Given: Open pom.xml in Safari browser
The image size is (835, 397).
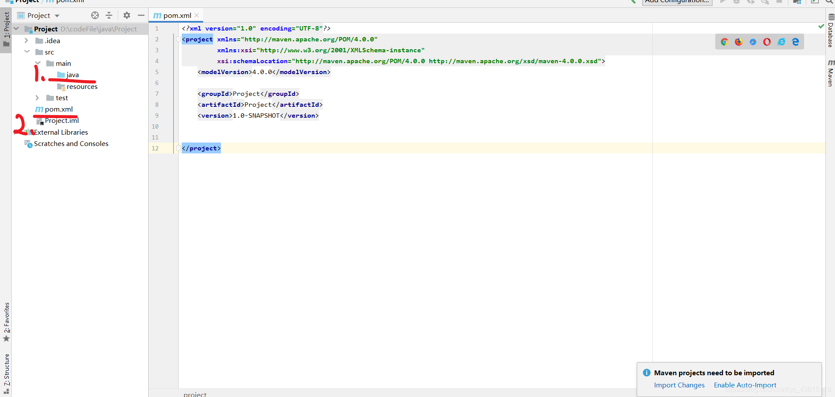Looking at the screenshot, I should tap(753, 42).
